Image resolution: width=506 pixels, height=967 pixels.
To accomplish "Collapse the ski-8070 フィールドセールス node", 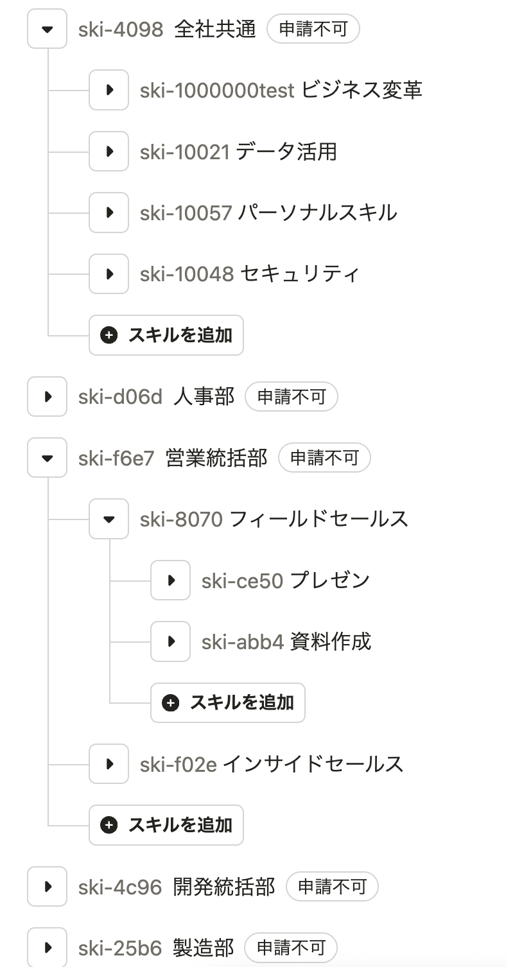I will coord(109,519).
